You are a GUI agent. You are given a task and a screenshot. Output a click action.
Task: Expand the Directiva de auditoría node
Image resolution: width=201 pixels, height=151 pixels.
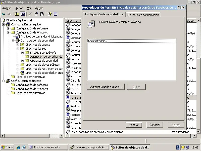(22, 53)
